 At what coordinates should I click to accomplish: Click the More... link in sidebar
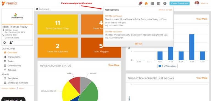pyautogui.click(x=22, y=88)
